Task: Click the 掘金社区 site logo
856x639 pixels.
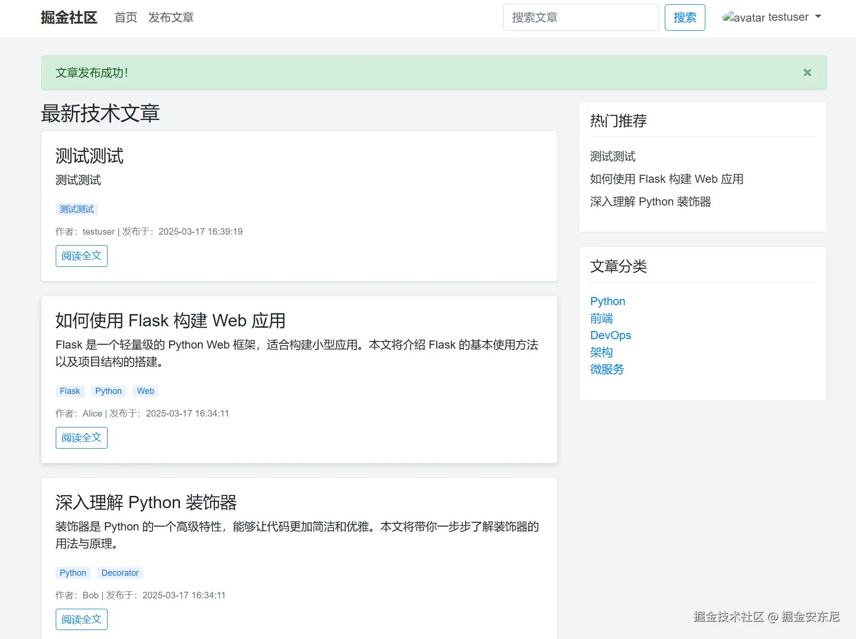Action: 69,17
